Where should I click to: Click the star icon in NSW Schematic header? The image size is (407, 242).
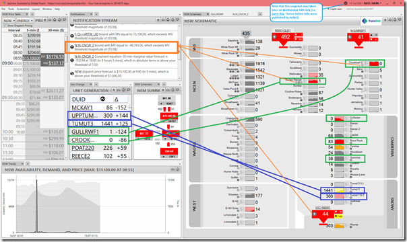click(385, 20)
